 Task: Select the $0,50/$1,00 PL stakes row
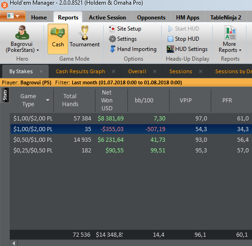pyautogui.click(x=131, y=139)
